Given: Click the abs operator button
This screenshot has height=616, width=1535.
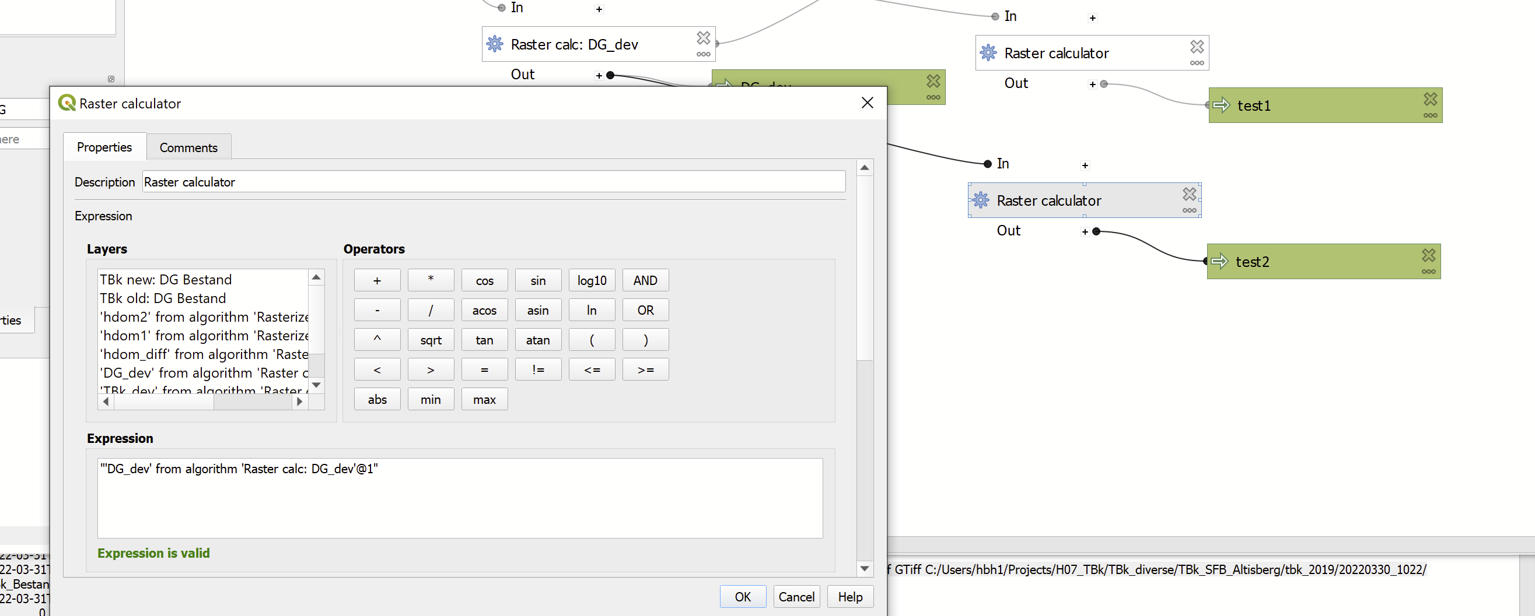Looking at the screenshot, I should point(377,399).
